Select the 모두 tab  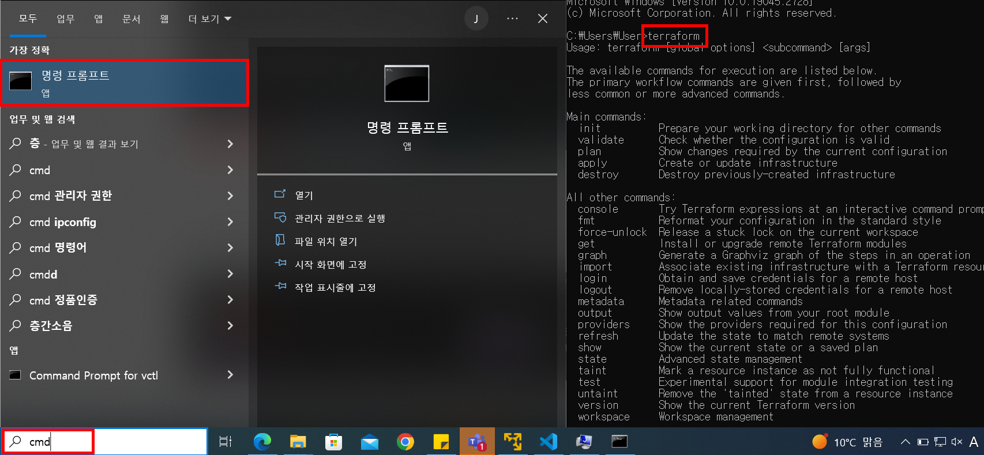coord(28,19)
